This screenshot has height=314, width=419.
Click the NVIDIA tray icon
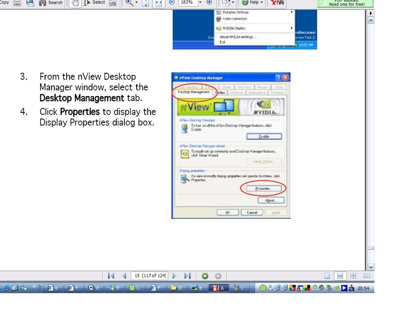tap(337, 288)
